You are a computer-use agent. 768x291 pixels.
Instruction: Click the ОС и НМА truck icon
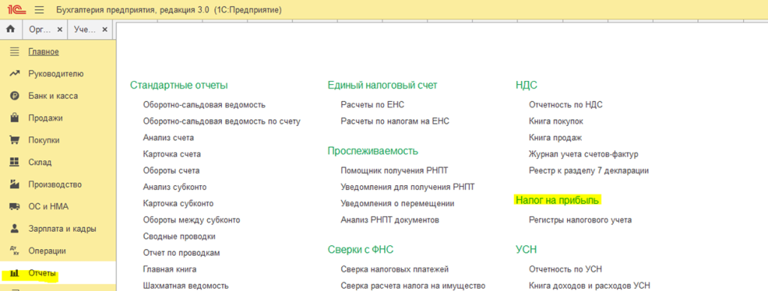(14, 207)
